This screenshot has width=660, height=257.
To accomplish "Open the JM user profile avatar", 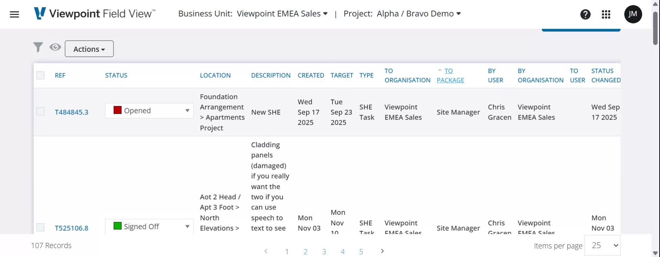I will (633, 14).
